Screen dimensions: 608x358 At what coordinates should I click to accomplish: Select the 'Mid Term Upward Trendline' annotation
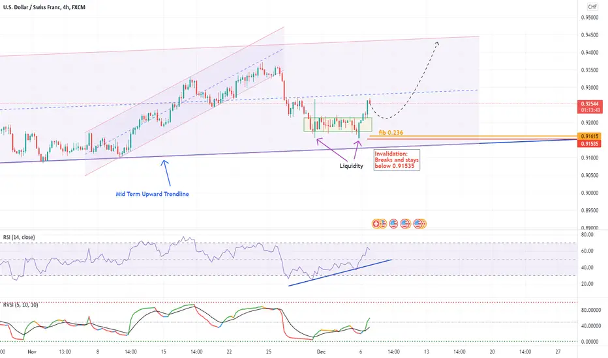click(x=153, y=194)
